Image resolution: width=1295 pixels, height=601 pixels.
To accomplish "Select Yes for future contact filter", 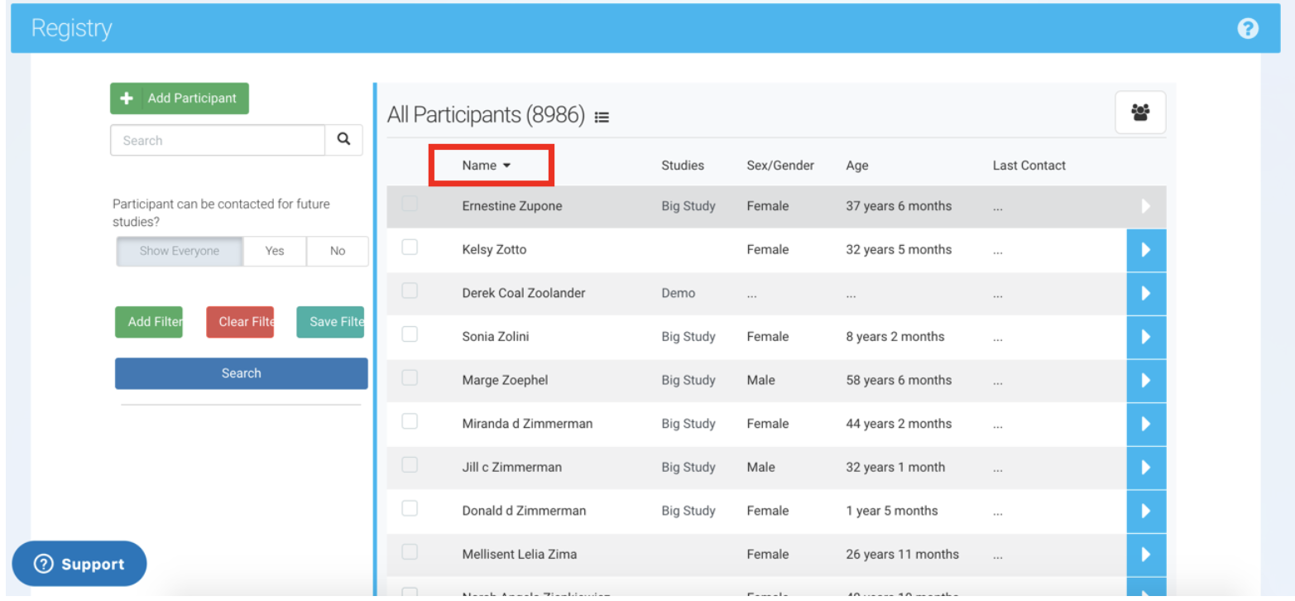I will pyautogui.click(x=275, y=251).
